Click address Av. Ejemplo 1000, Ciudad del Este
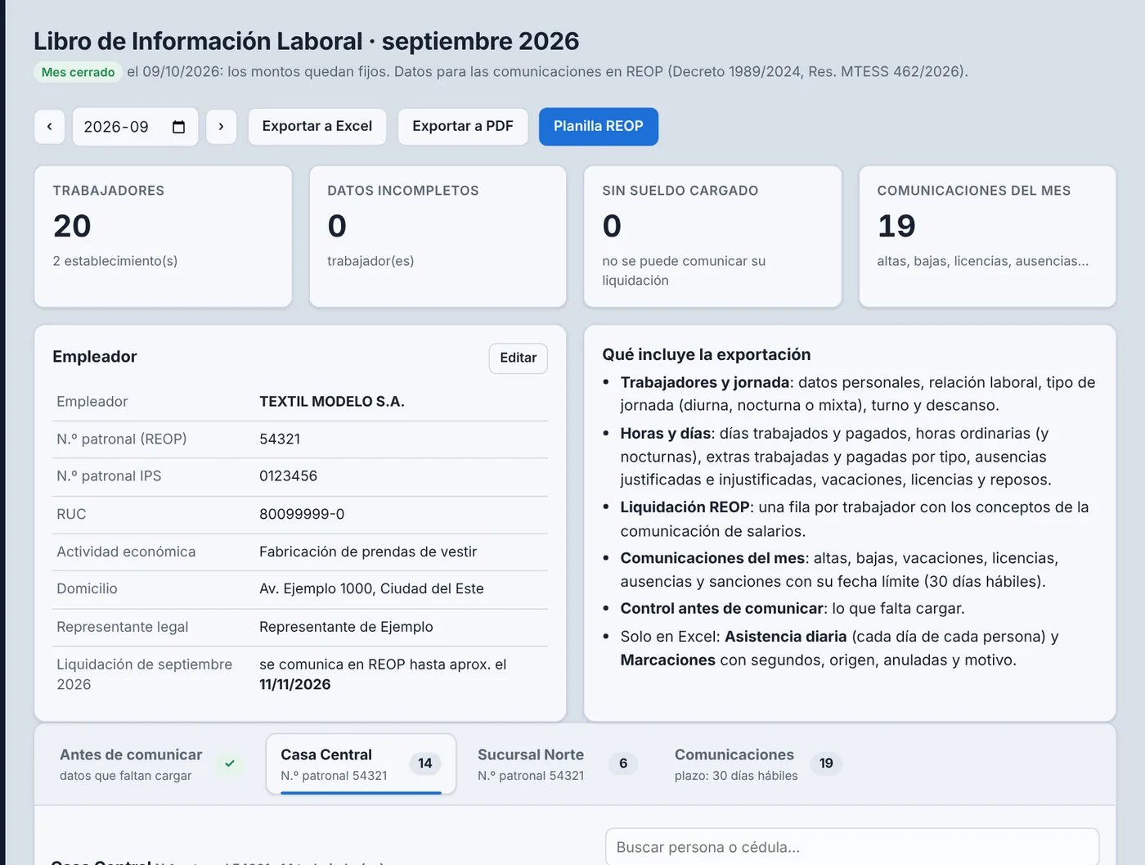The height and width of the screenshot is (865, 1145). tap(371, 589)
